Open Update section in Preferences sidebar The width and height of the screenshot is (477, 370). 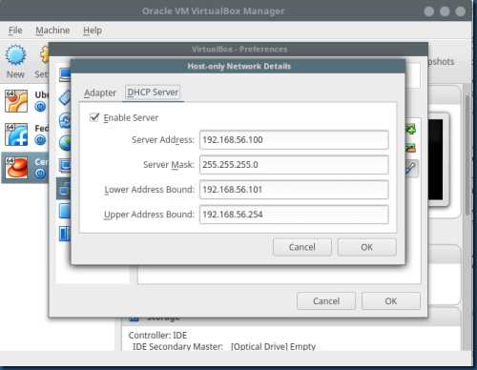click(x=65, y=120)
